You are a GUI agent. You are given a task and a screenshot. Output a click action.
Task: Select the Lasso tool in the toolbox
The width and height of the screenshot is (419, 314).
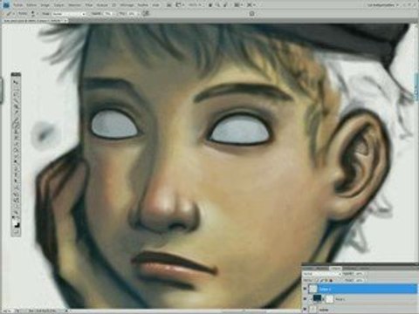click(x=16, y=94)
